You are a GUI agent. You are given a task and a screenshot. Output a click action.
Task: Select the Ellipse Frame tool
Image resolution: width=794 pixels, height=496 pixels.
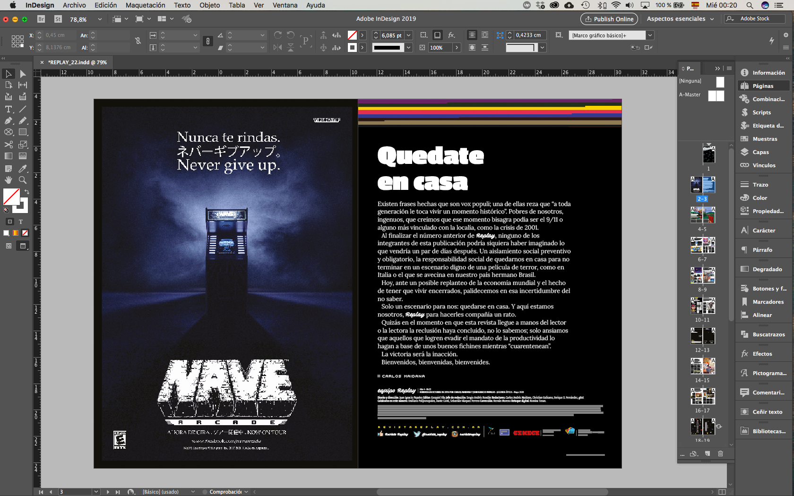[9, 132]
